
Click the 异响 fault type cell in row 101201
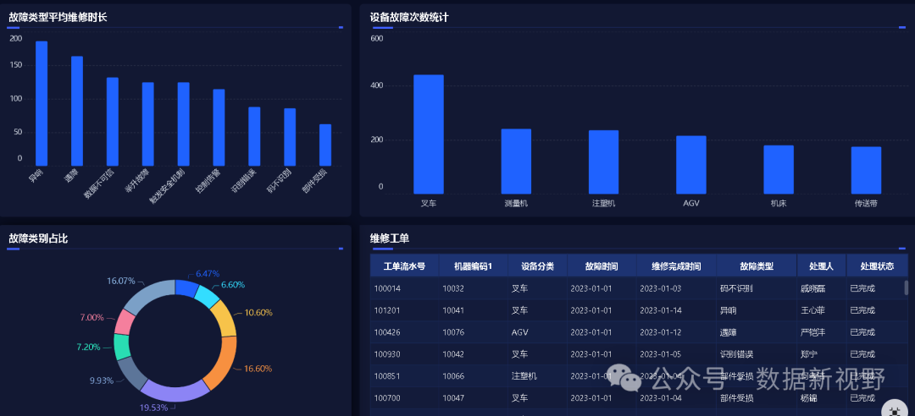click(x=757, y=310)
